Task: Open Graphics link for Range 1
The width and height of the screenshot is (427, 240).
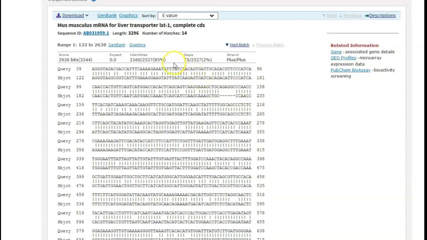Action: point(137,45)
